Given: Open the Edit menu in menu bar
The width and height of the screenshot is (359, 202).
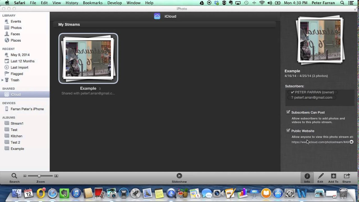Looking at the screenshot, I should (x=44, y=3).
